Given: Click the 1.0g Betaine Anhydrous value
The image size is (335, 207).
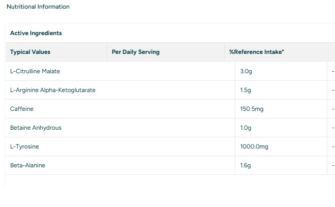Looking at the screenshot, I should point(246,128).
